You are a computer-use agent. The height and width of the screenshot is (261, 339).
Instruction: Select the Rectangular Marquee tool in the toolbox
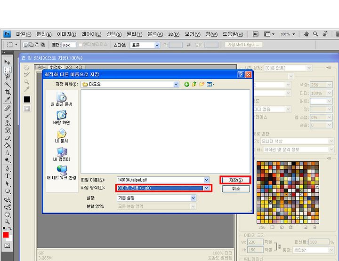tap(8, 70)
